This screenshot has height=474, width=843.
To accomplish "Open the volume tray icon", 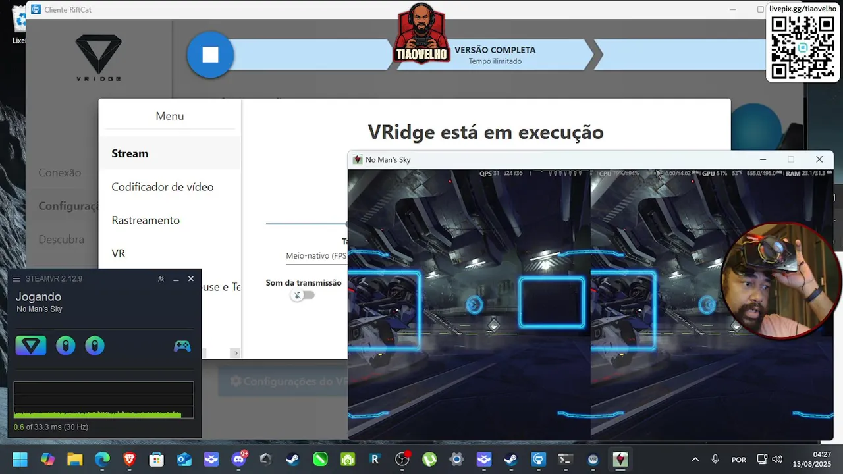I will [777, 460].
